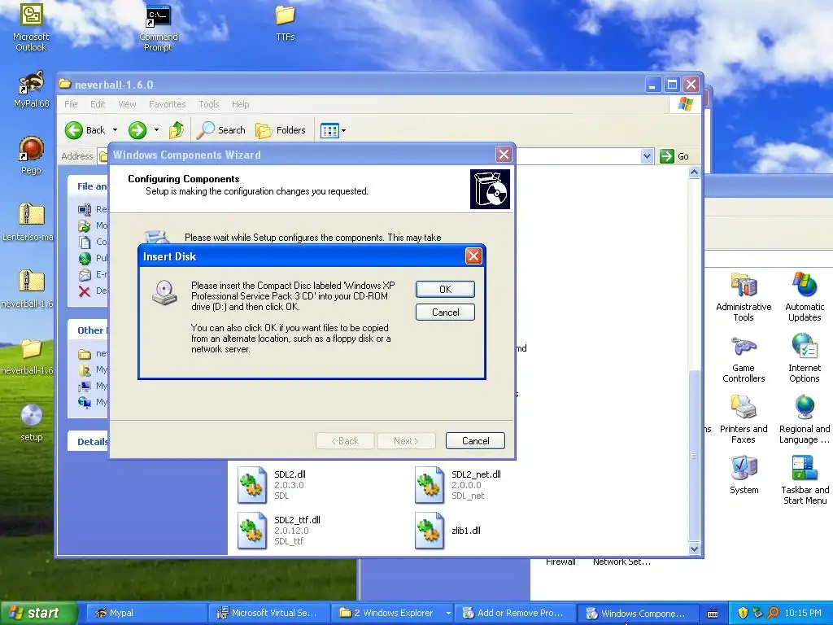Expand the Forward history dropdown arrow
This screenshot has width=833, height=625.
click(156, 130)
